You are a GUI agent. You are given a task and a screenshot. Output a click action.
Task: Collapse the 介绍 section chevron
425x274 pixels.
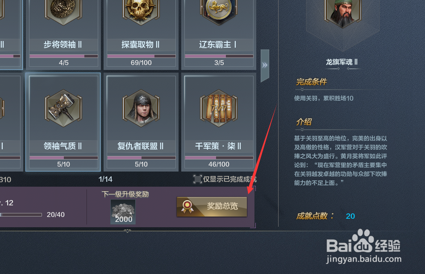[x=302, y=130]
